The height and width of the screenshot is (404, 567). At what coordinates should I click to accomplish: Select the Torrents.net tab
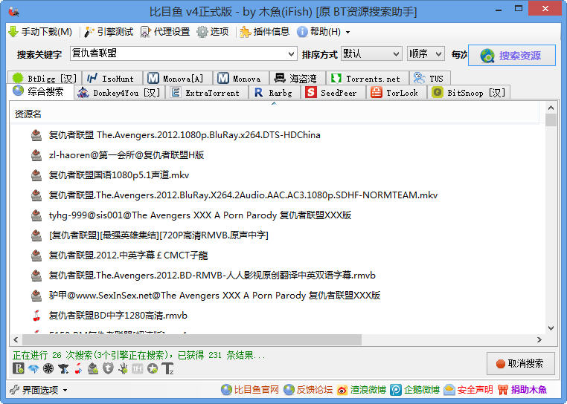tap(365, 78)
